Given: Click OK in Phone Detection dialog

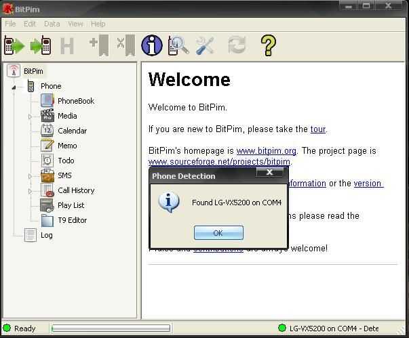Looking at the screenshot, I should (218, 233).
